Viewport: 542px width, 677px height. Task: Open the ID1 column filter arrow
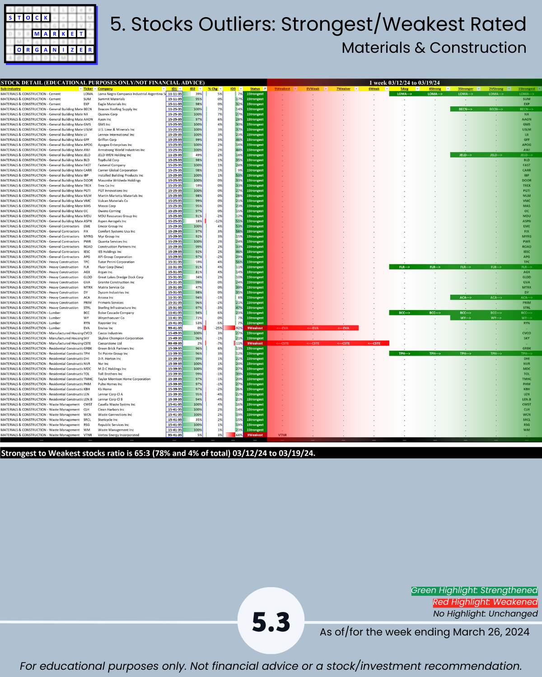[180, 89]
